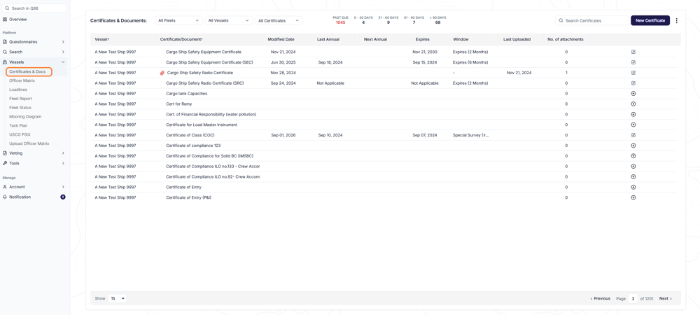The height and width of the screenshot is (315, 700).
Task: Expand the Search sidebar section
Action: click(x=34, y=52)
